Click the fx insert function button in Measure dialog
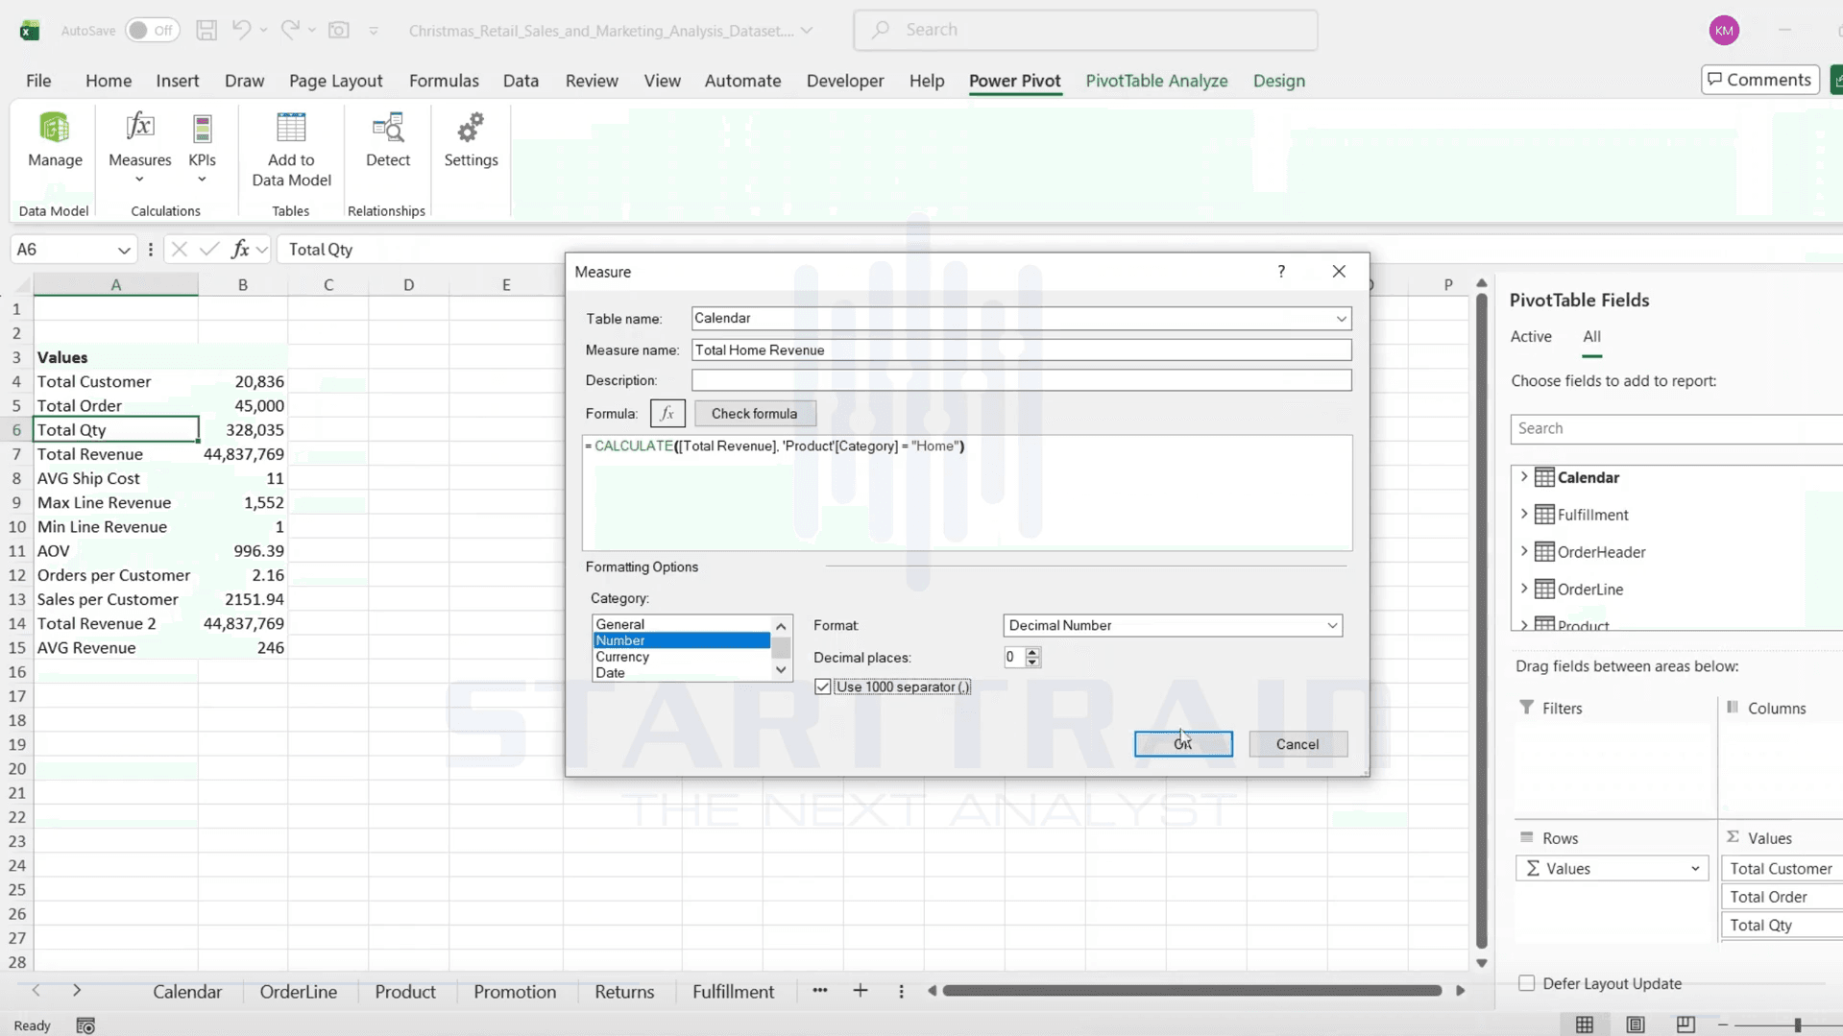Image resolution: width=1843 pixels, height=1036 pixels. tap(667, 414)
